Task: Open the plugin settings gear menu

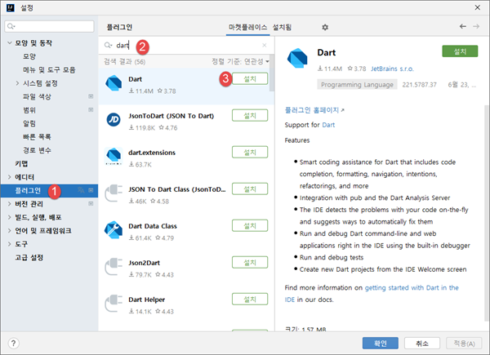Action: point(325,27)
